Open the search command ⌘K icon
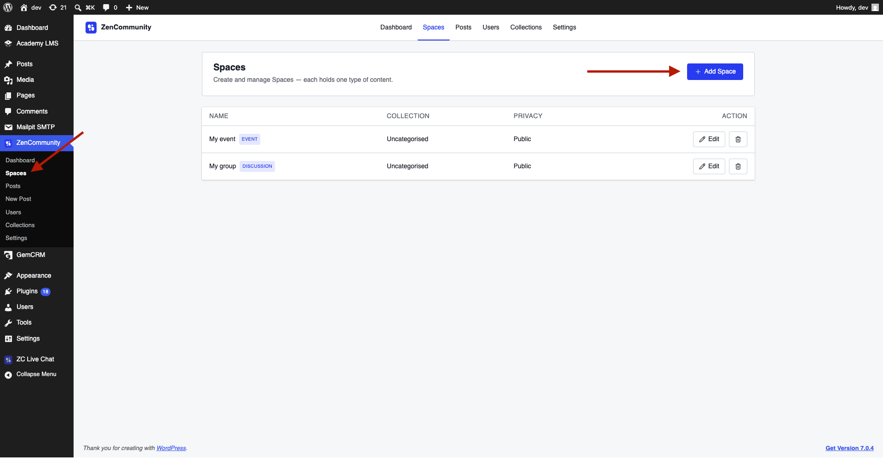The width and height of the screenshot is (883, 468). [x=78, y=7]
